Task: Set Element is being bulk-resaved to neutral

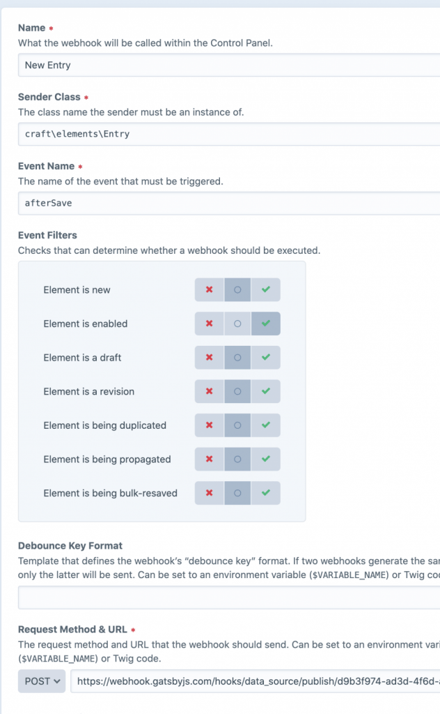Action: [x=237, y=493]
